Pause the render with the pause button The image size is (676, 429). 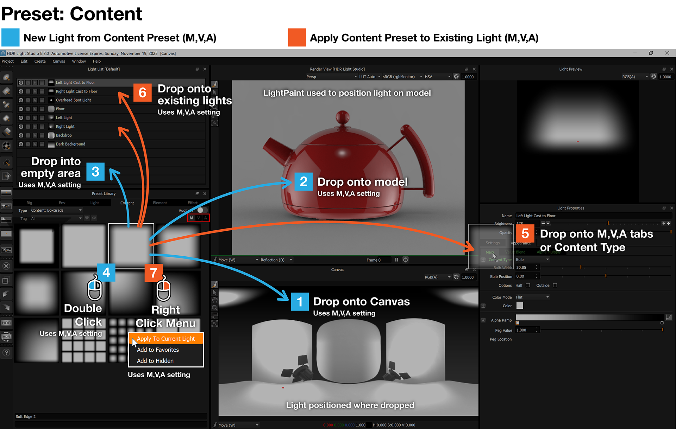[x=397, y=260]
